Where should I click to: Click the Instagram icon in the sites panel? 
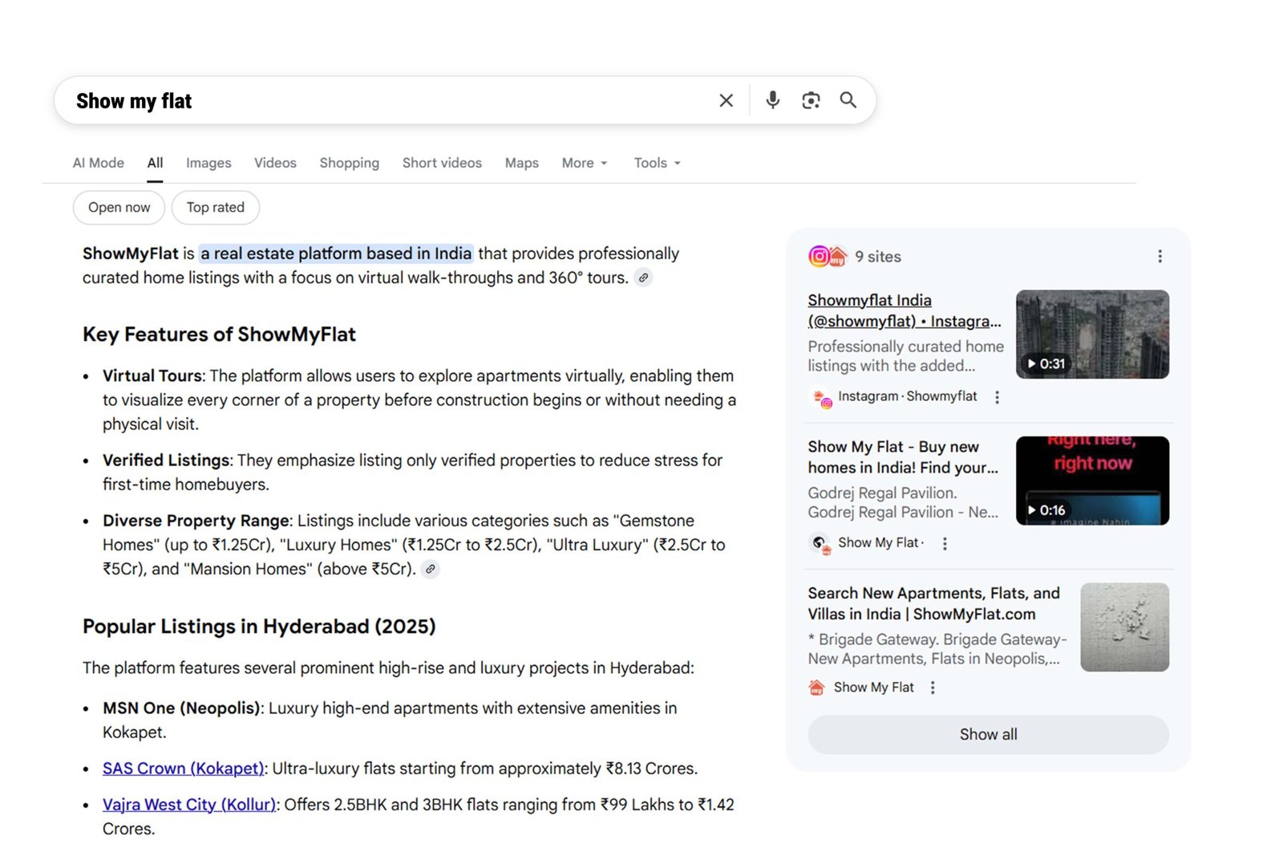(x=820, y=256)
